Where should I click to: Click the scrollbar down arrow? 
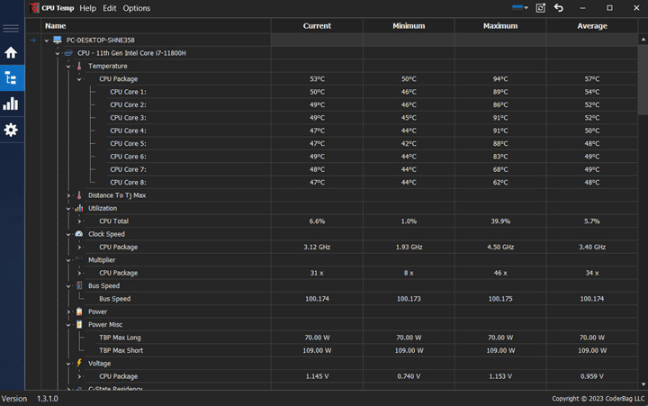pos(643,384)
